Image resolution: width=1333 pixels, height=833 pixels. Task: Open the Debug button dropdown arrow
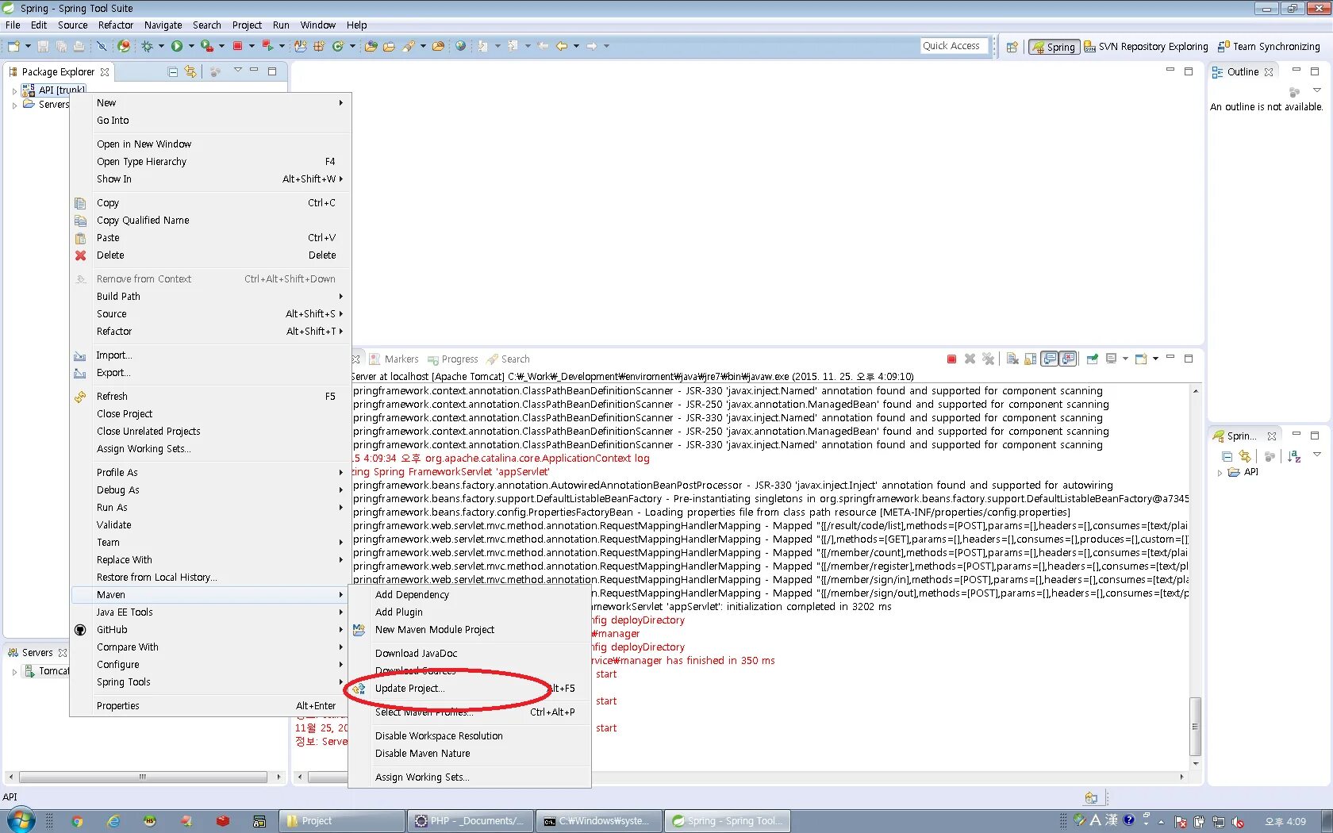pos(161,46)
